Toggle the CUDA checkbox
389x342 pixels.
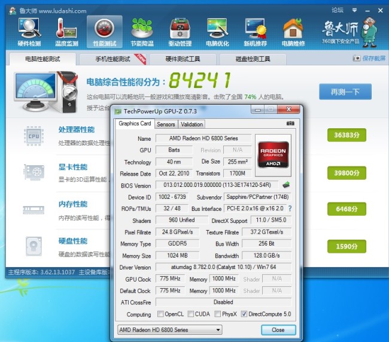point(190,314)
